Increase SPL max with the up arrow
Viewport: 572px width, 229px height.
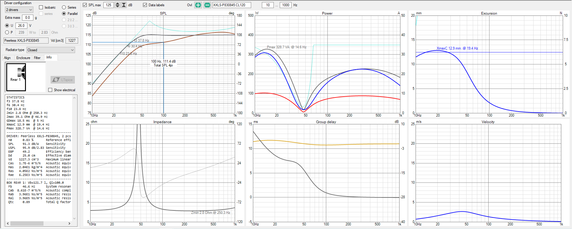117,4
